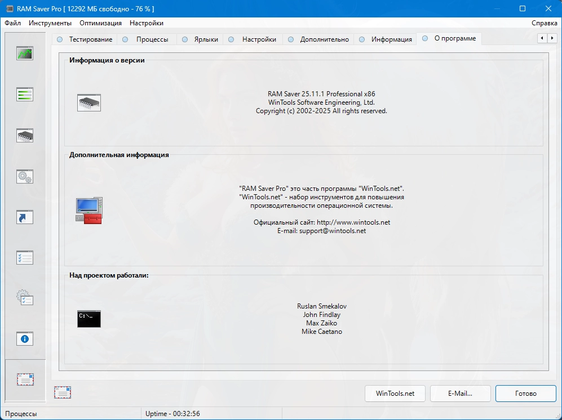
Task: Select the envelope About sidebar icon
Action: click(x=25, y=379)
